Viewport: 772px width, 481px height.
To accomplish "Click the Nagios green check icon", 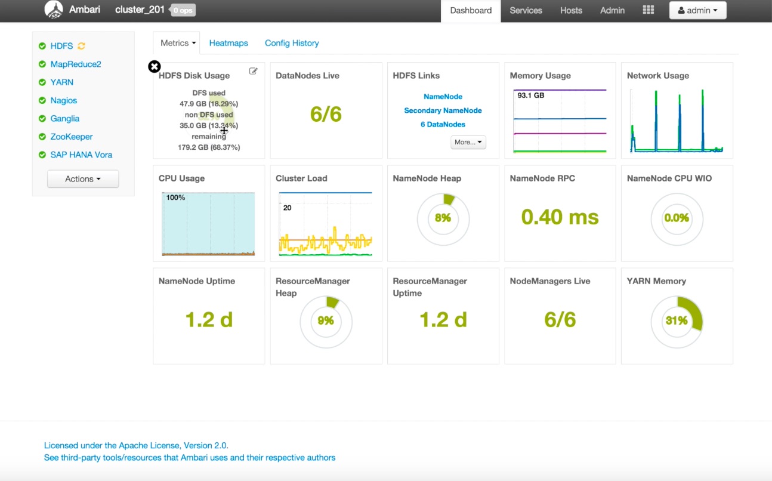I will point(42,100).
